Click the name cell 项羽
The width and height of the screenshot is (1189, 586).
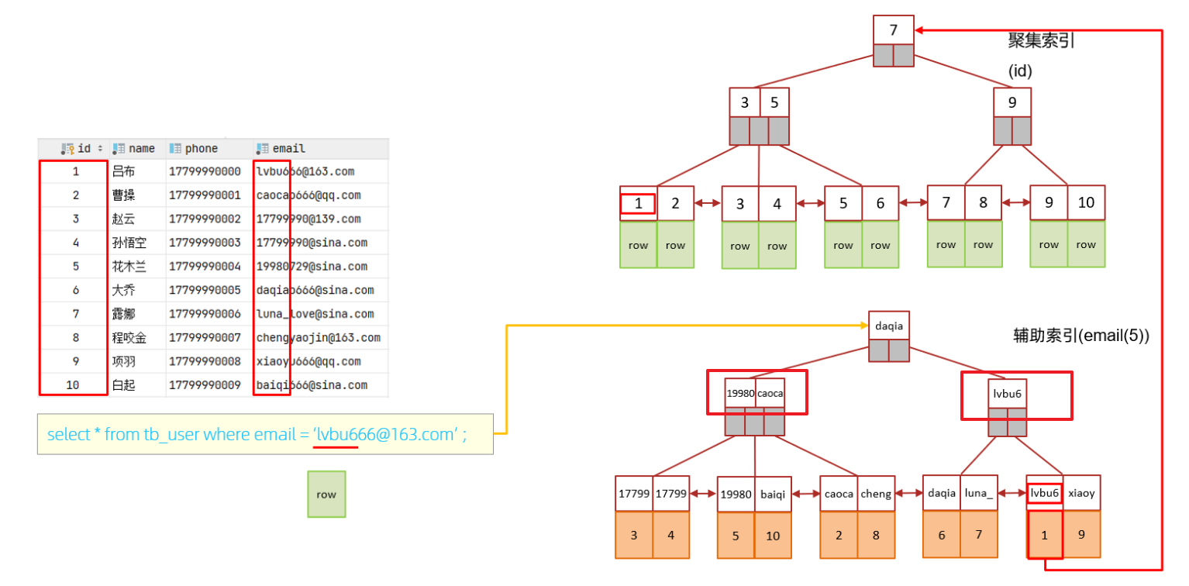click(x=123, y=362)
